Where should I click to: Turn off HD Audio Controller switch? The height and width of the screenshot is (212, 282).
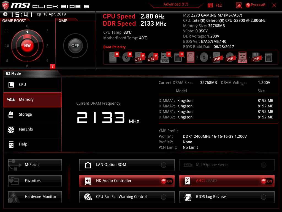(x=167, y=181)
